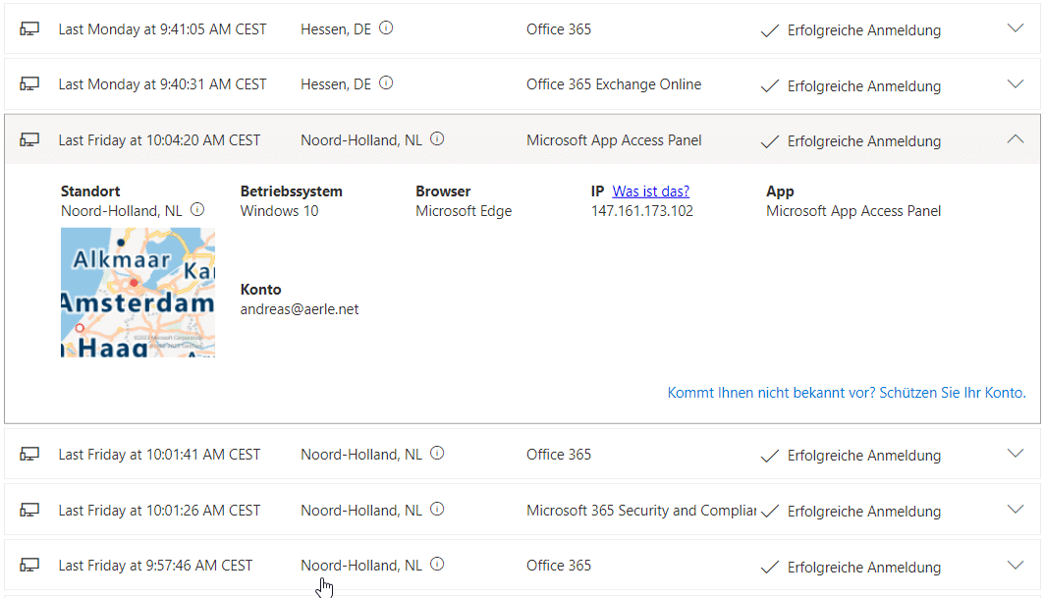Click device icon of Friday 10:01:26 sign-in
This screenshot has width=1045, height=598.
point(29,510)
